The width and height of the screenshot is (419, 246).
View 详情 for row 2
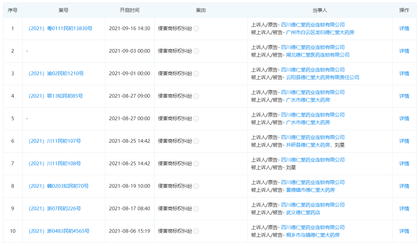click(x=404, y=51)
